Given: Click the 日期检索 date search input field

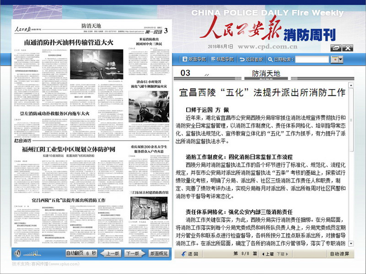Looking at the screenshot, I should tap(312, 59).
